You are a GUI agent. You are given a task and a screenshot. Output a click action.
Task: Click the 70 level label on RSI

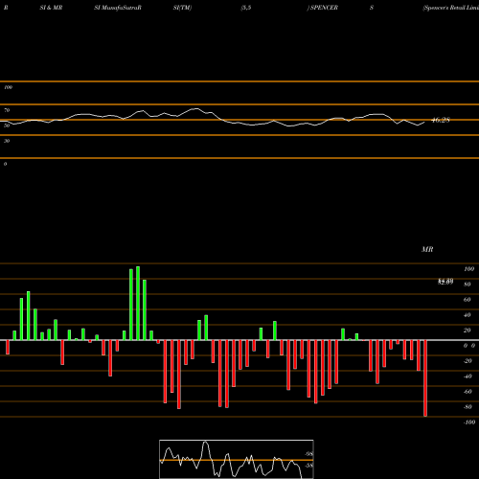7,110
